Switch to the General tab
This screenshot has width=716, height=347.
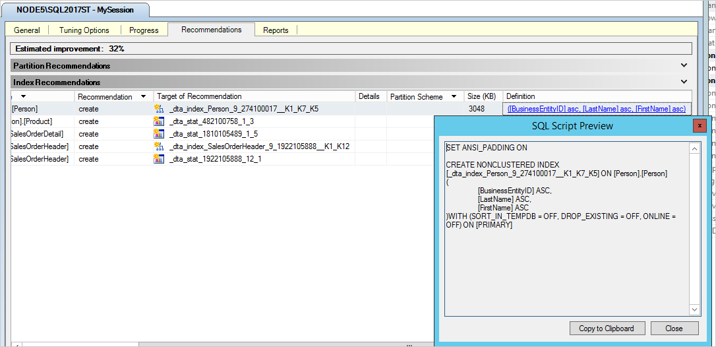pyautogui.click(x=27, y=30)
